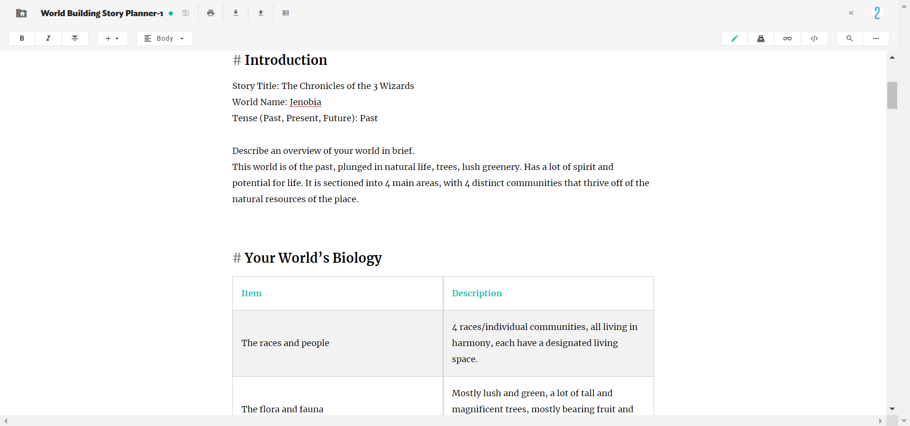This screenshot has width=910, height=426.
Task: Click the export download icon
Action: click(236, 13)
